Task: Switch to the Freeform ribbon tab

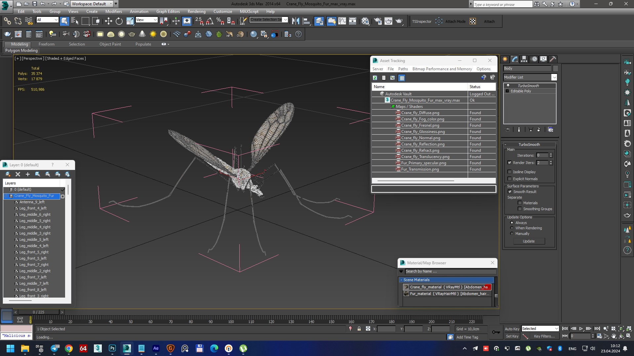Action: (46, 44)
